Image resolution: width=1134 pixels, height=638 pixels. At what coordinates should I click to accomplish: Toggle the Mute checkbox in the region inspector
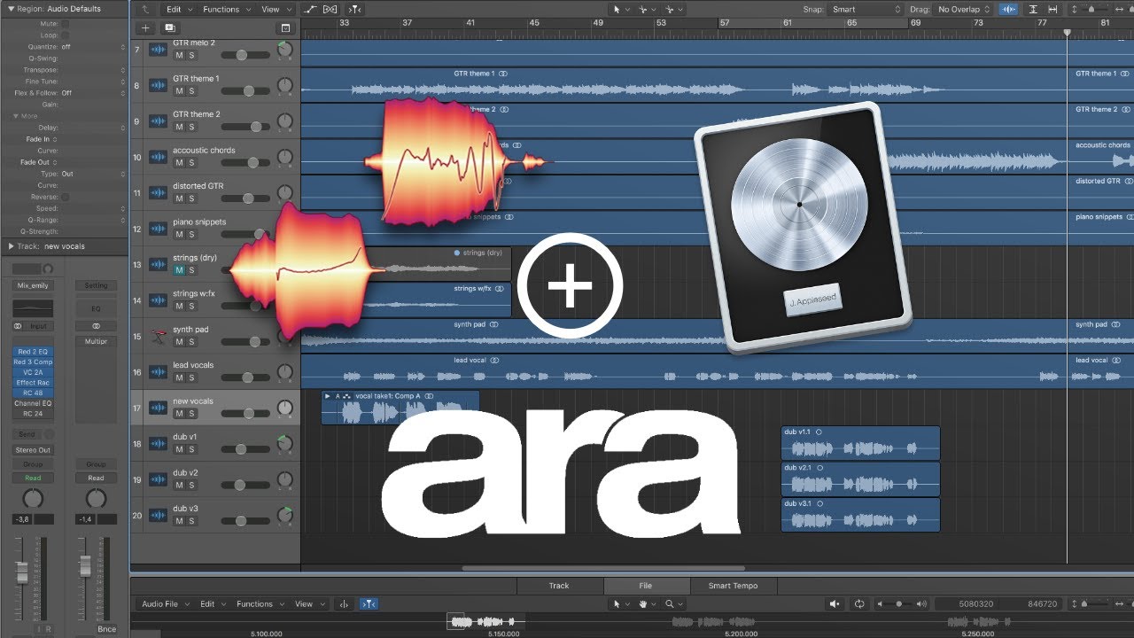tap(66, 23)
